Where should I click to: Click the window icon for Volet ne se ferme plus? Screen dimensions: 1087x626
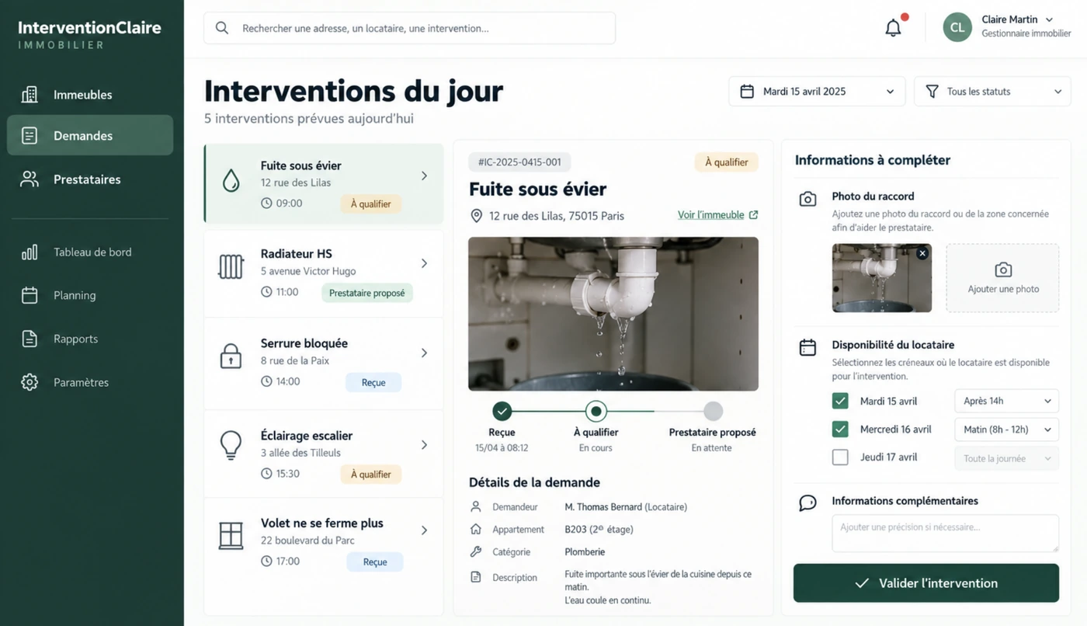[x=231, y=535]
